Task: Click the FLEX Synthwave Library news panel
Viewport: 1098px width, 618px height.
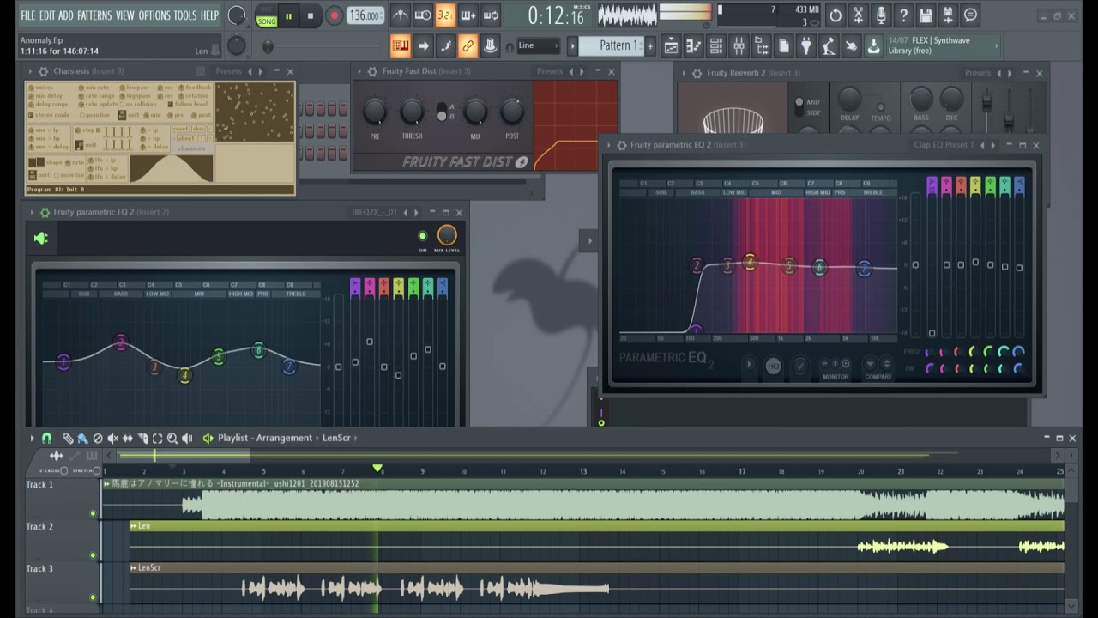Action: [943, 45]
